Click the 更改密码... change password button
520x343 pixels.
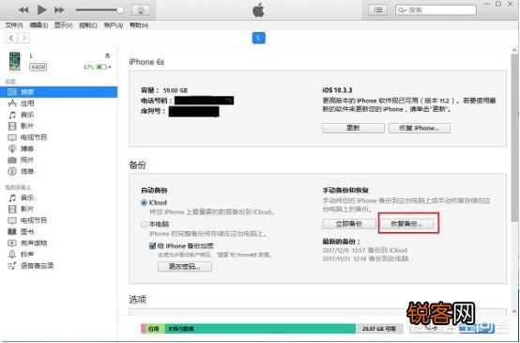tap(185, 267)
